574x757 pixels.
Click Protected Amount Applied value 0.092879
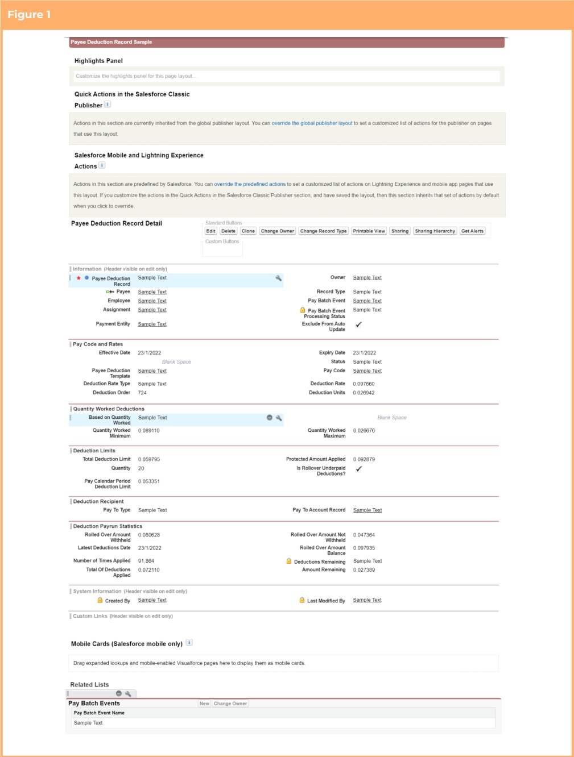[364, 459]
